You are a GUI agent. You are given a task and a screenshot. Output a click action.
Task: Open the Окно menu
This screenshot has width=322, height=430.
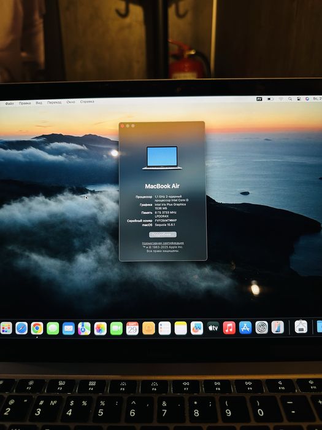71,102
